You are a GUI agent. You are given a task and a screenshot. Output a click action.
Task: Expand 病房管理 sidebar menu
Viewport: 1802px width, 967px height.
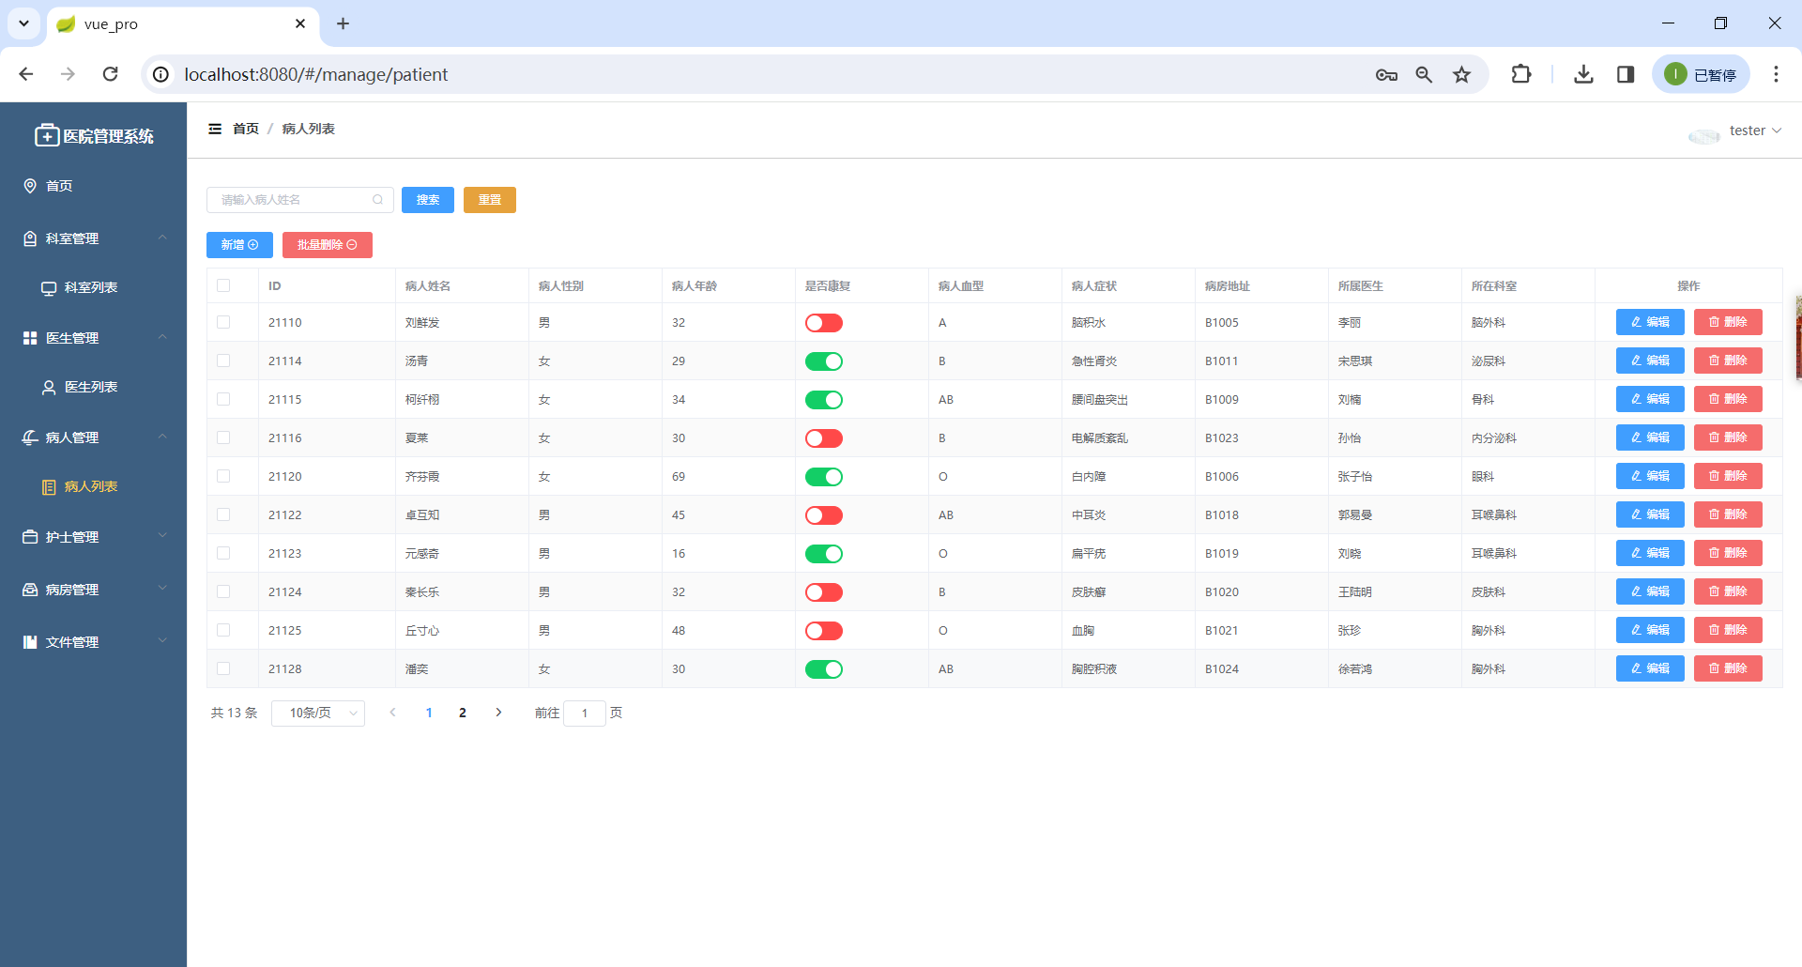(93, 590)
